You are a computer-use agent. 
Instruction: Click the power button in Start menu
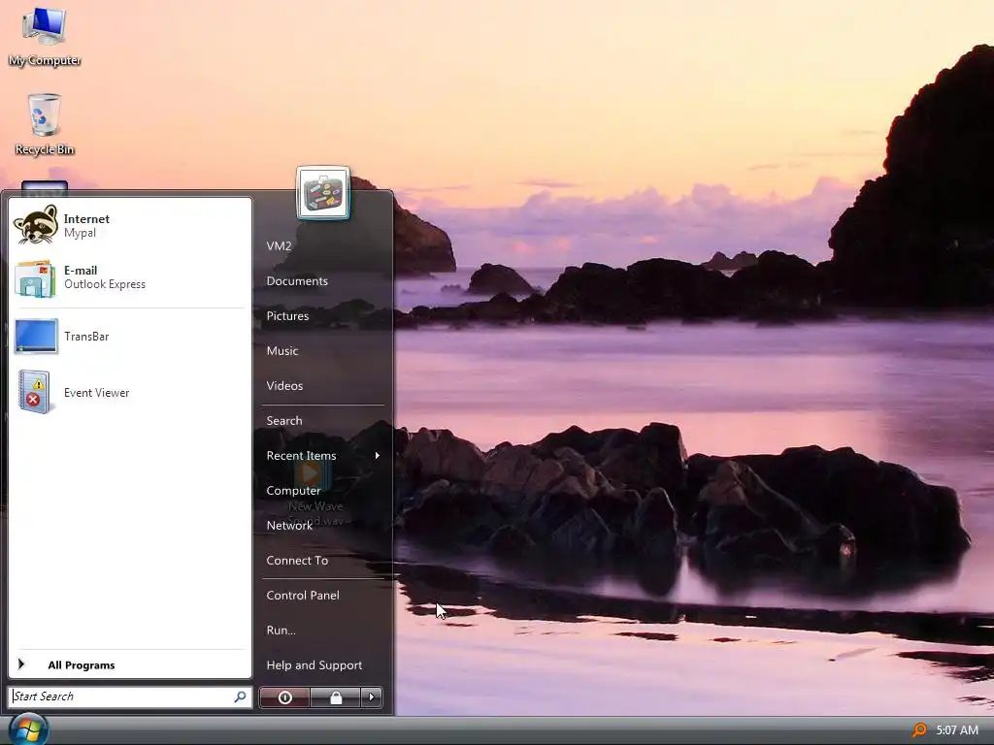284,697
